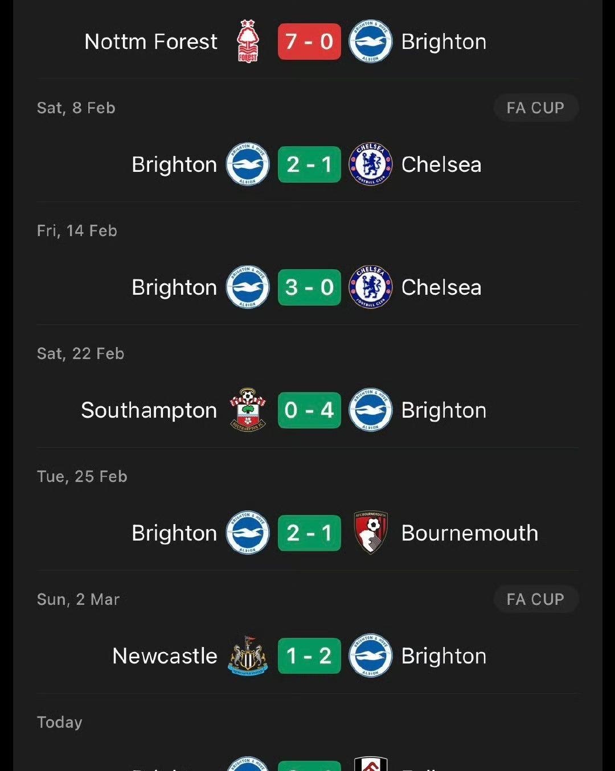View the 1 - 2 match result
Image resolution: width=615 pixels, height=771 pixels.
coord(309,656)
